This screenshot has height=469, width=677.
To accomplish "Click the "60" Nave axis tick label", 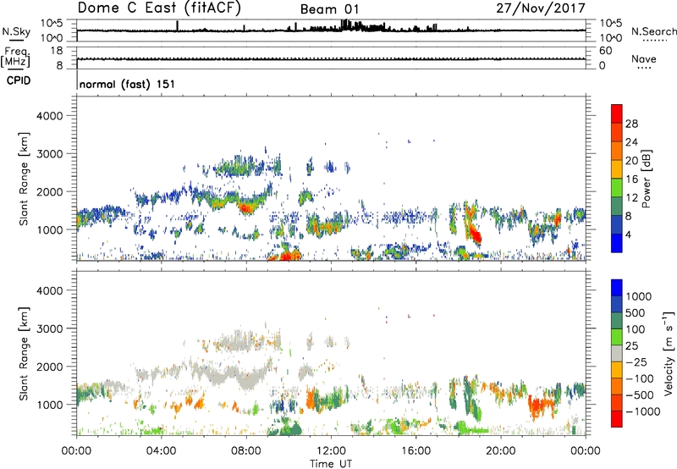I will coord(605,51).
